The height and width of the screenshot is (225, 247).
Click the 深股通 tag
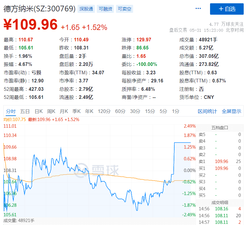pos(86,9)
